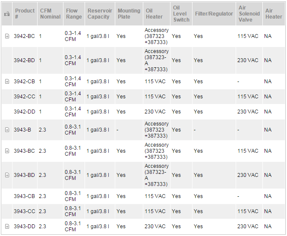Select product number 3943-CC
The height and width of the screenshot is (236, 287).
(x=24, y=211)
